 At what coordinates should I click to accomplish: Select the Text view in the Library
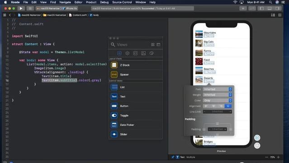tap(136, 97)
